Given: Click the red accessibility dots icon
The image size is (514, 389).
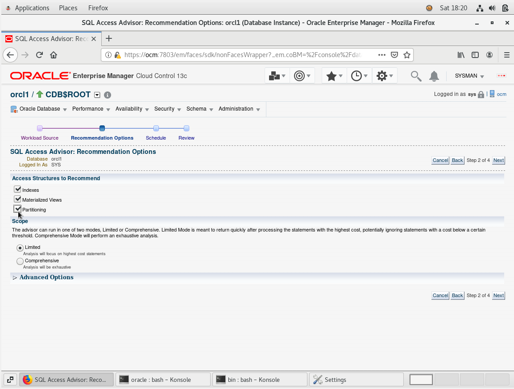Looking at the screenshot, I should 501,76.
